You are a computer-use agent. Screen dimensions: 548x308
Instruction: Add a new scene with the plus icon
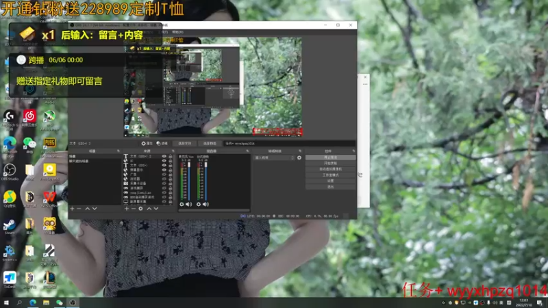click(x=72, y=209)
